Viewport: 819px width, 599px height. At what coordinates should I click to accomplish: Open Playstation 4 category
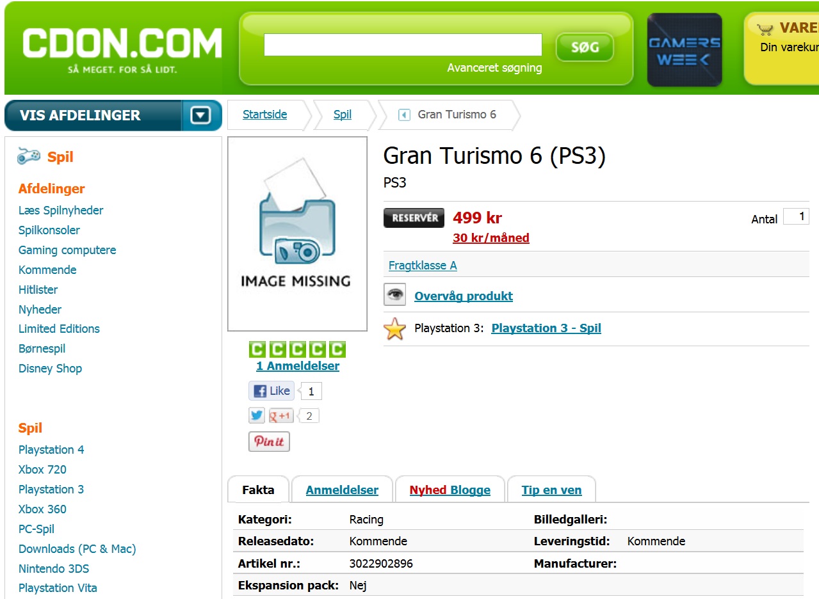(x=51, y=450)
